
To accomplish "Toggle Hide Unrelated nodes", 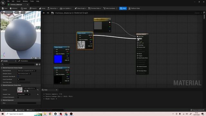I will pyautogui.click(x=109, y=8).
